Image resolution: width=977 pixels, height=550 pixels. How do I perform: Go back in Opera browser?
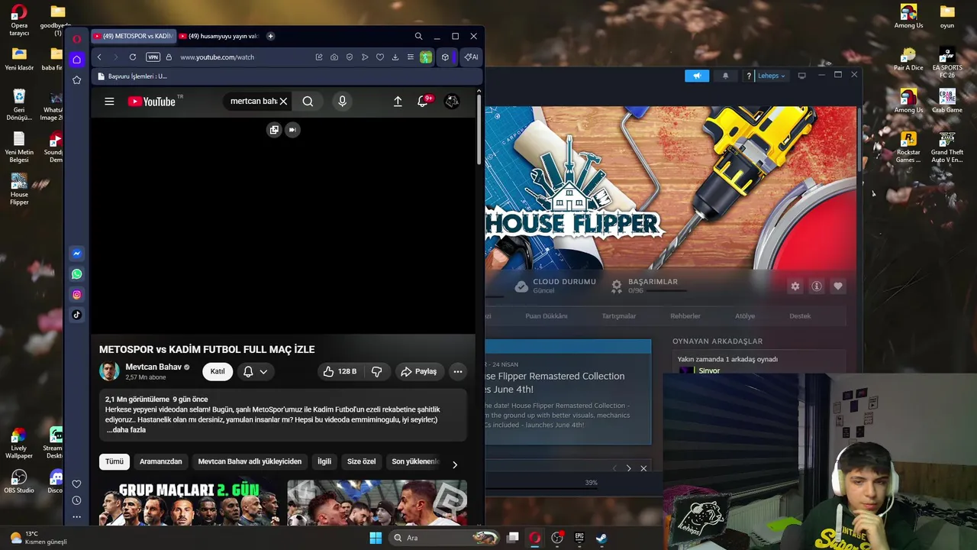tap(99, 57)
